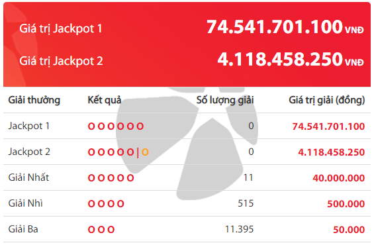
Task: Click the four red circles in Giải Nhì row
Action: tap(106, 204)
